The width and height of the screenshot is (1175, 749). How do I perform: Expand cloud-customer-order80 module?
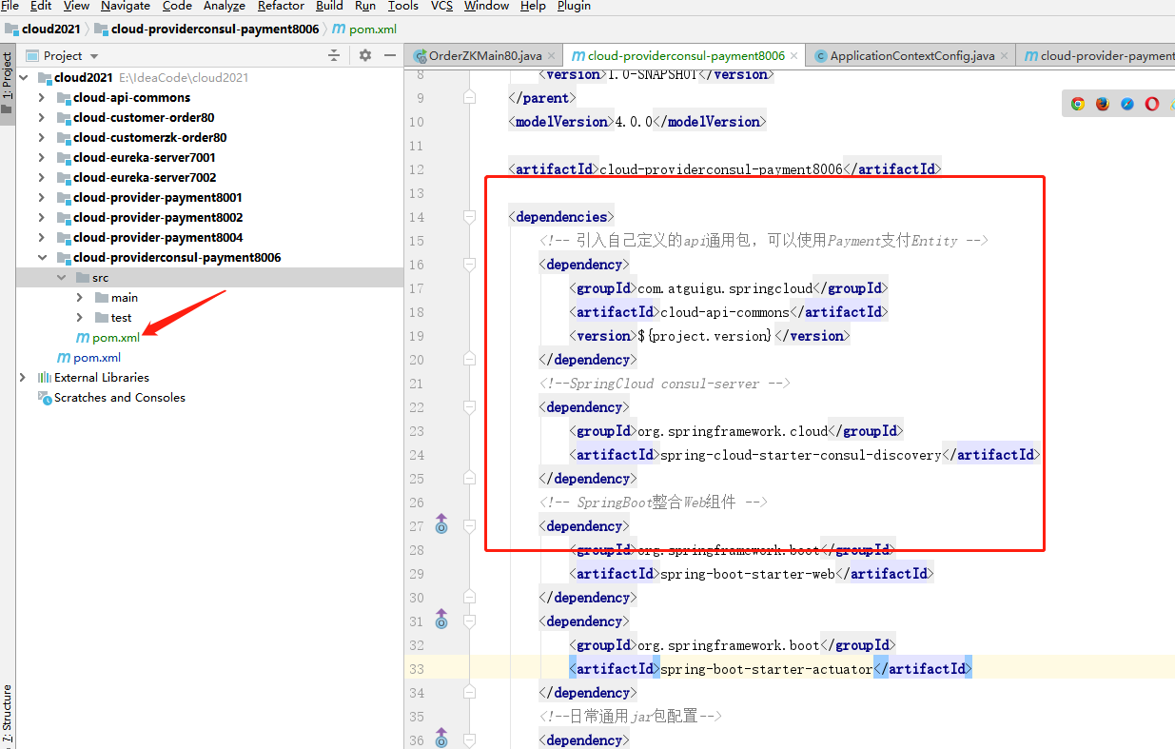[x=42, y=118]
